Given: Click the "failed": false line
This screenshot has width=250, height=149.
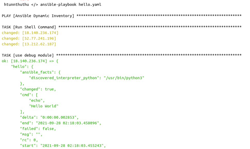Looking at the screenshot, I should point(38,129).
